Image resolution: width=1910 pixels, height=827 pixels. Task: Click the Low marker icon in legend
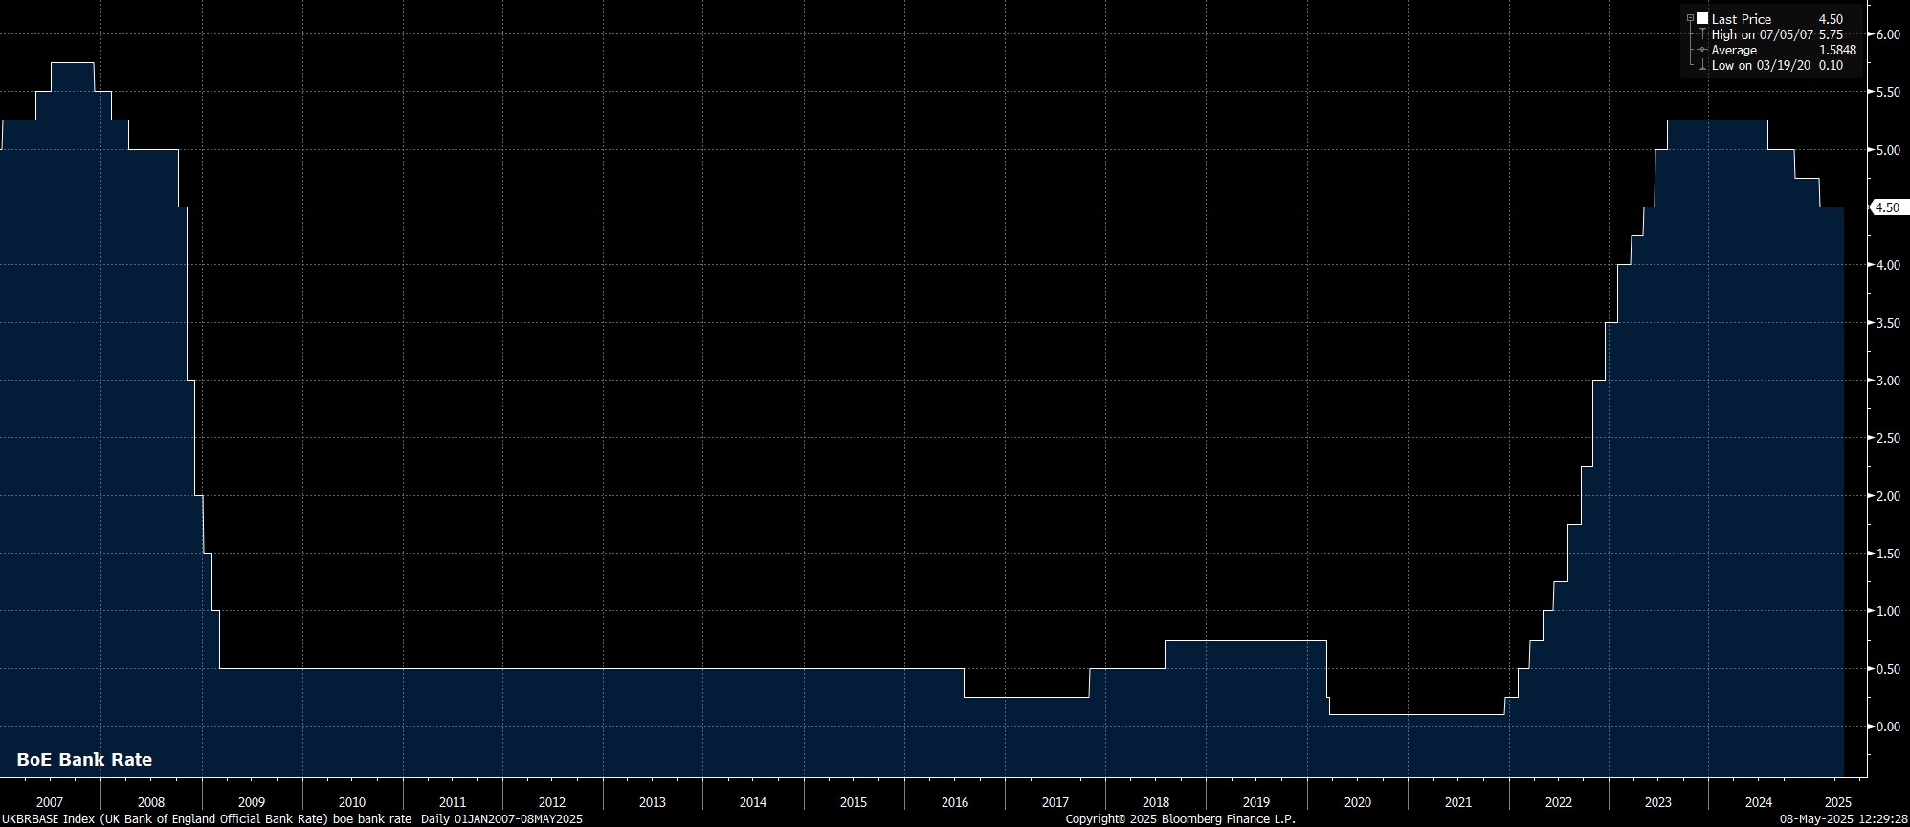click(1702, 65)
